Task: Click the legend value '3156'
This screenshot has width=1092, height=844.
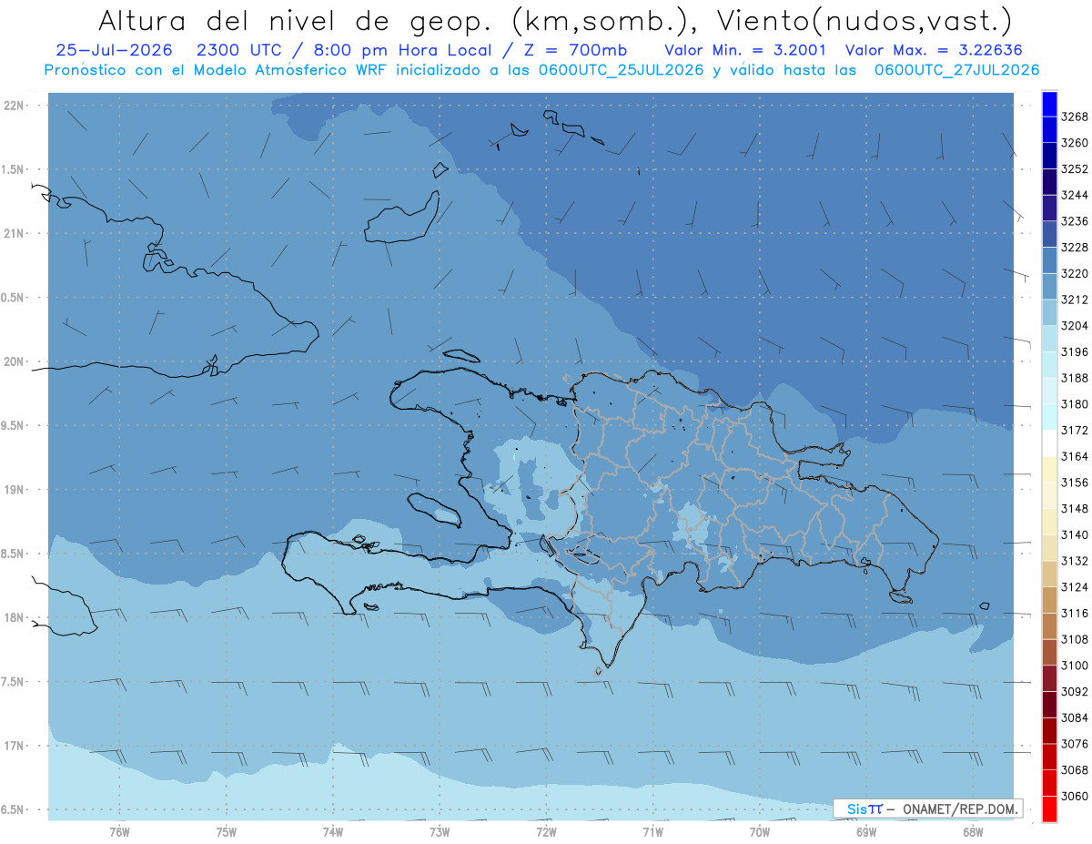Action: click(1075, 483)
